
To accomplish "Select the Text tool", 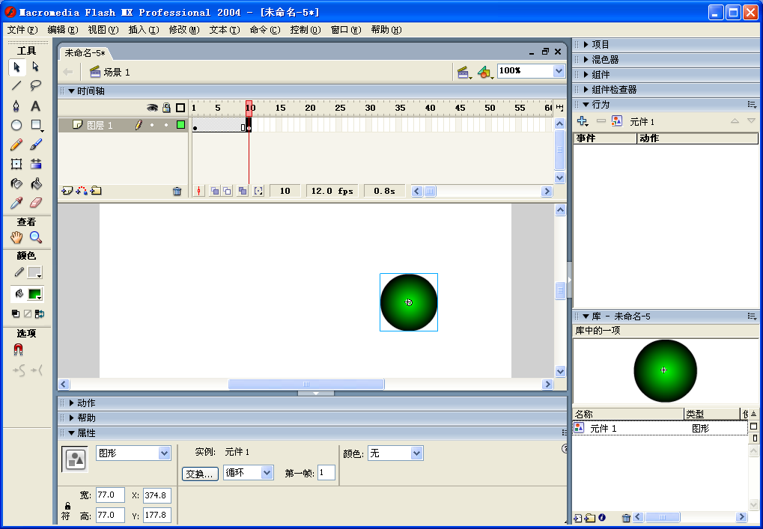I will [35, 106].
